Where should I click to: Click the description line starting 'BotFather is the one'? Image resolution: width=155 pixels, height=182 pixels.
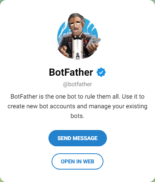(77, 97)
